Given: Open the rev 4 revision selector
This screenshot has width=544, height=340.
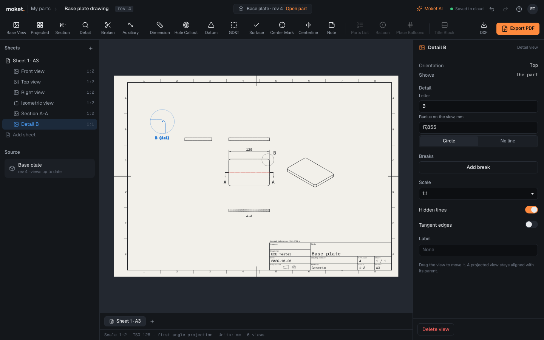Looking at the screenshot, I should [124, 9].
